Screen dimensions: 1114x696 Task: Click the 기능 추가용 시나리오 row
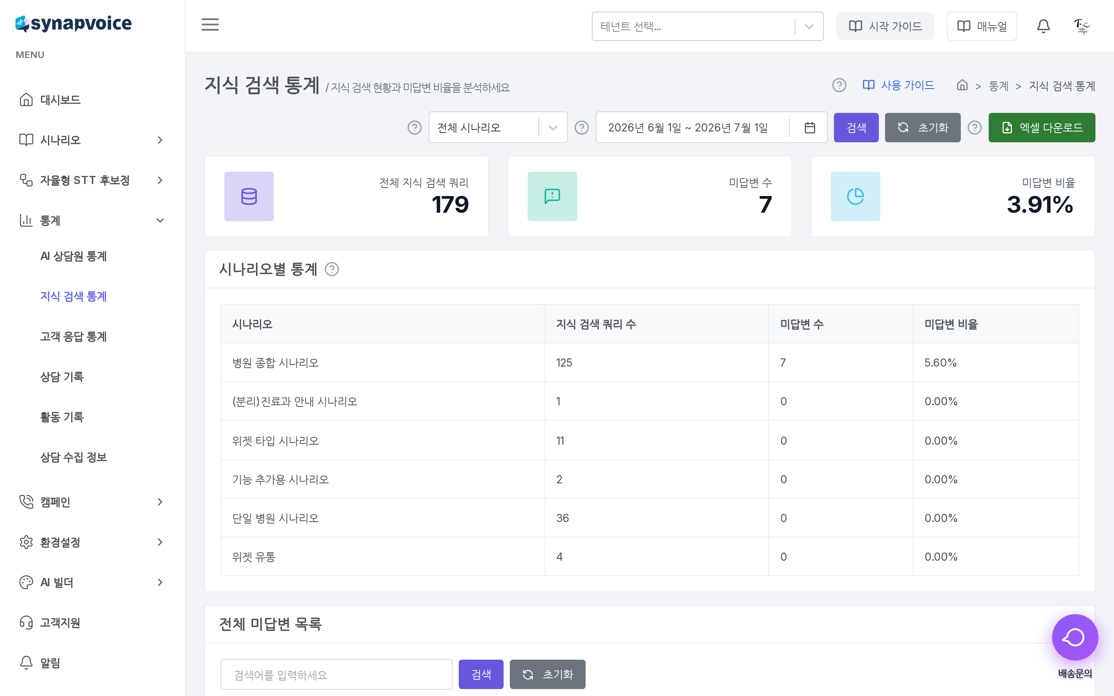649,479
